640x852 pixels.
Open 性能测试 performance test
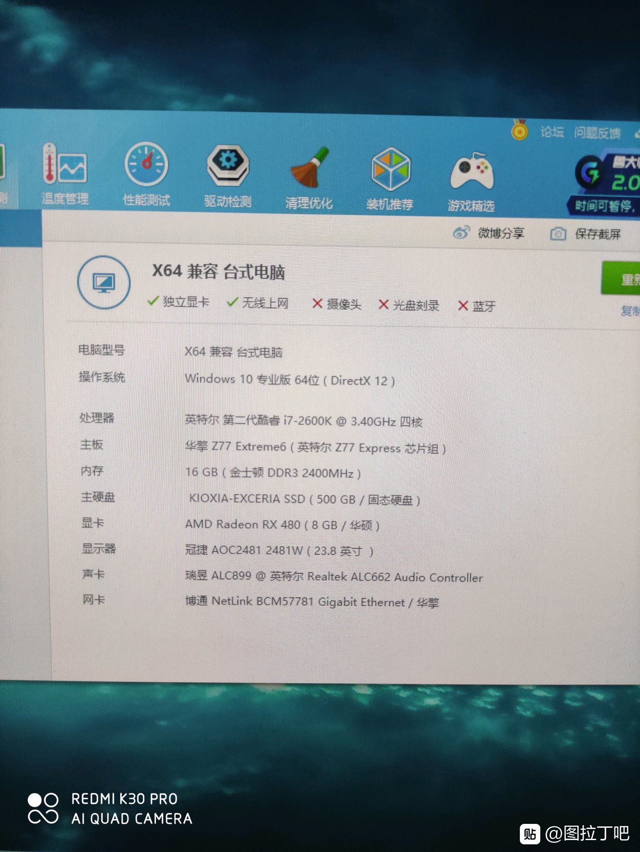pos(147,175)
